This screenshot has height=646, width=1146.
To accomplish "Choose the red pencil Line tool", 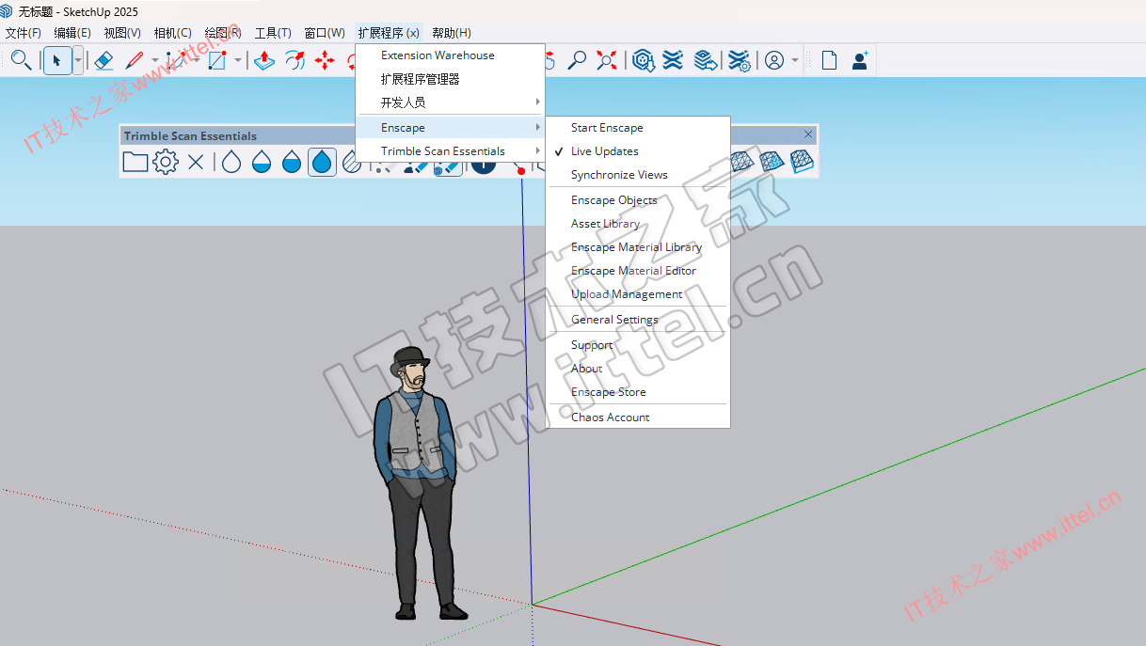I will [x=134, y=61].
